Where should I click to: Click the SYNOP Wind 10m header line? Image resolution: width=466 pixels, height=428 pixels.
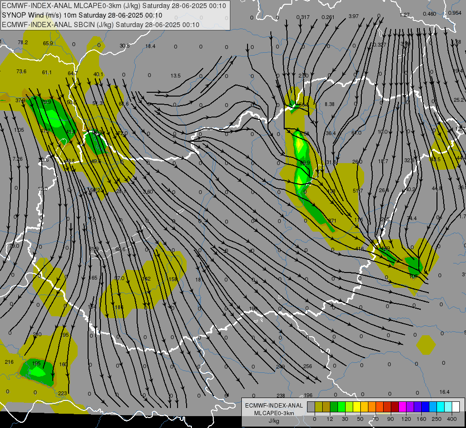[82, 15]
